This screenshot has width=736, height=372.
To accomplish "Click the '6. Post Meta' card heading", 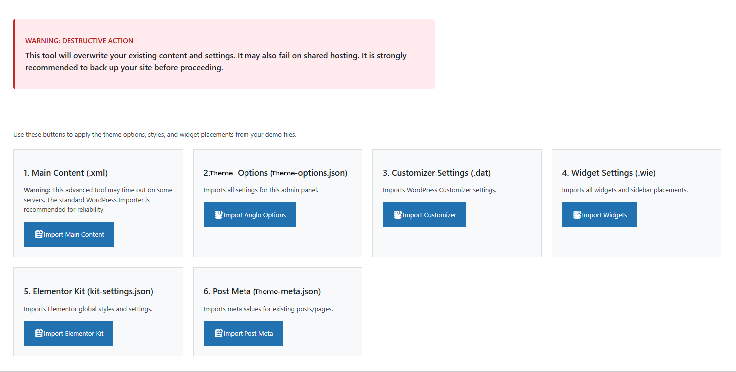I will (262, 291).
